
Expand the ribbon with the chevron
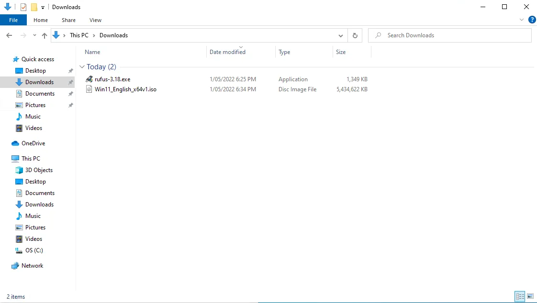522,20
